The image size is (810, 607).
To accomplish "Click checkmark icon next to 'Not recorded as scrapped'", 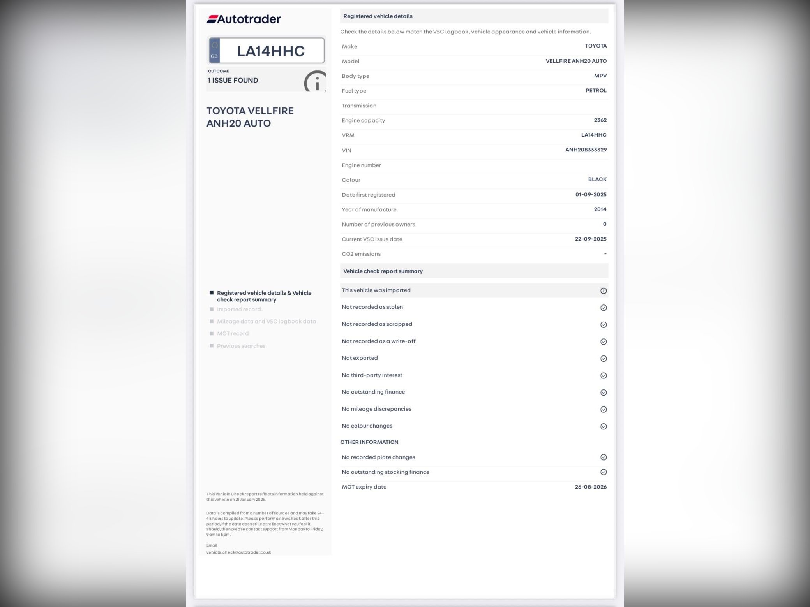I will (603, 325).
